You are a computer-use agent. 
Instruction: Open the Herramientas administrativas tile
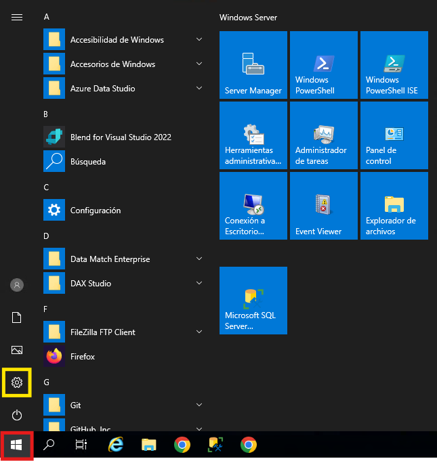pos(253,135)
